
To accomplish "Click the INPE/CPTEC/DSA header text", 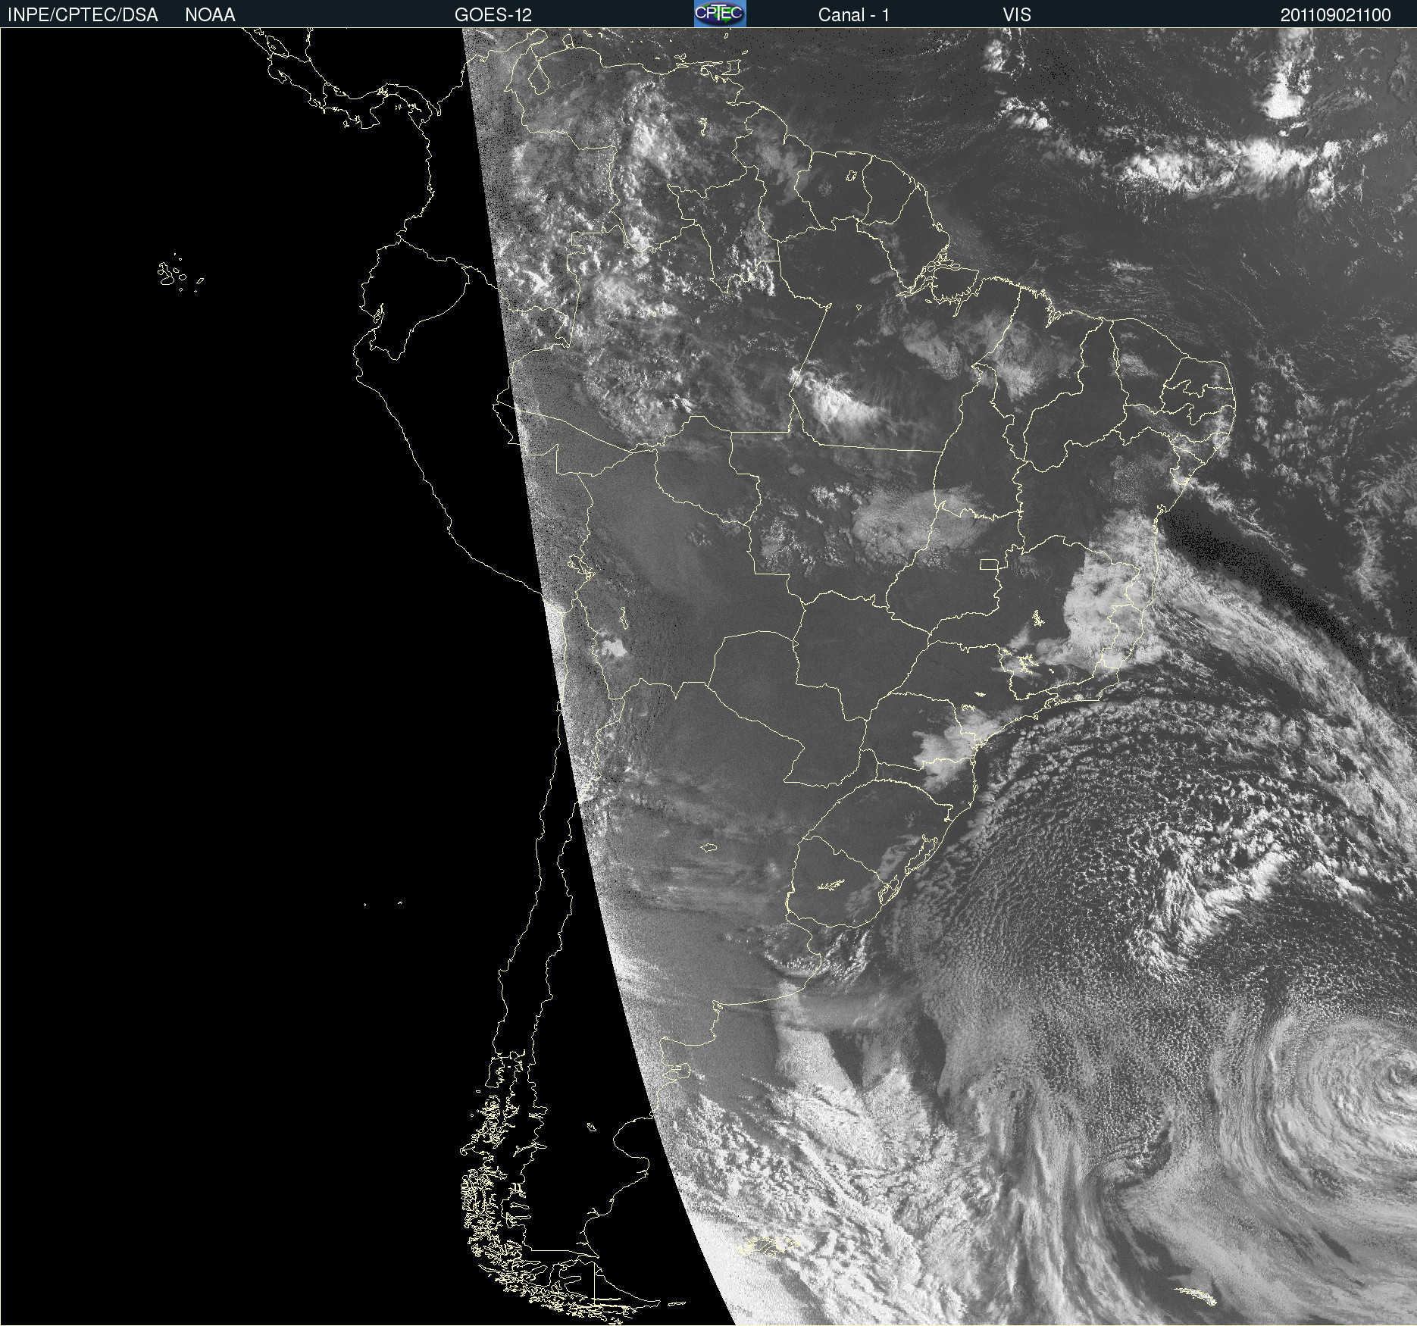I will [83, 15].
